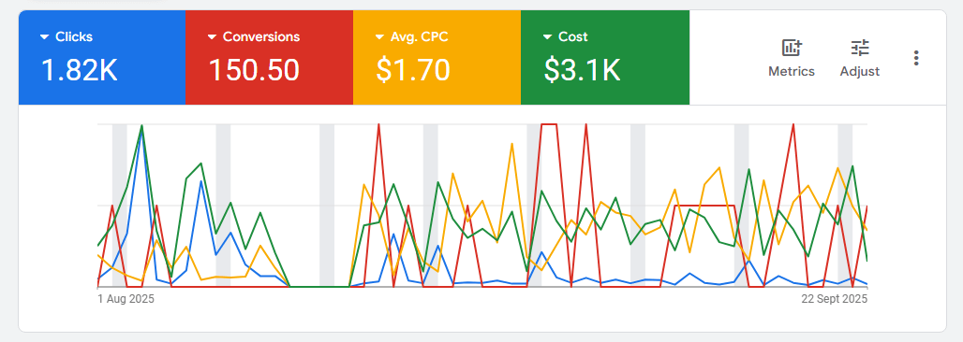The height and width of the screenshot is (342, 963).
Task: Open the Conversions metric dropdown arrow
Action: tap(212, 36)
